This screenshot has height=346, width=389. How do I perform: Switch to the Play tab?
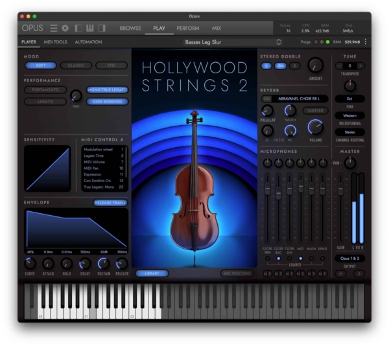tap(159, 29)
